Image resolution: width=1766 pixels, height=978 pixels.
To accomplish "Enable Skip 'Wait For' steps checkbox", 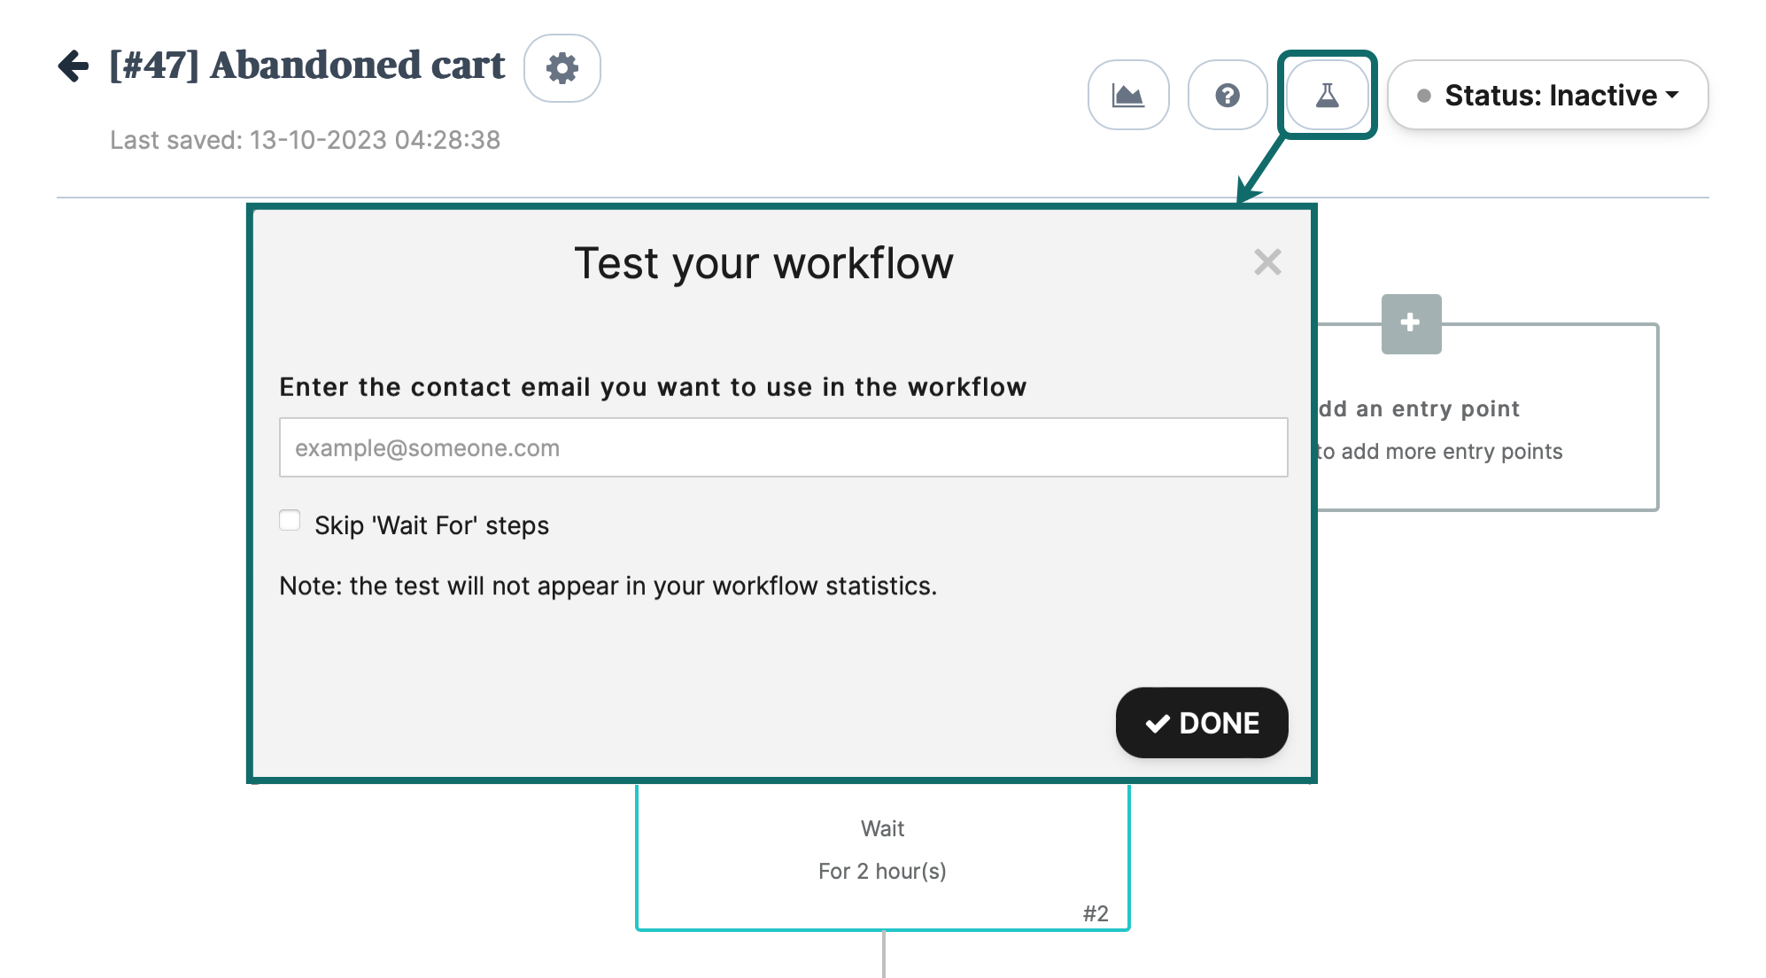I will coord(290,520).
